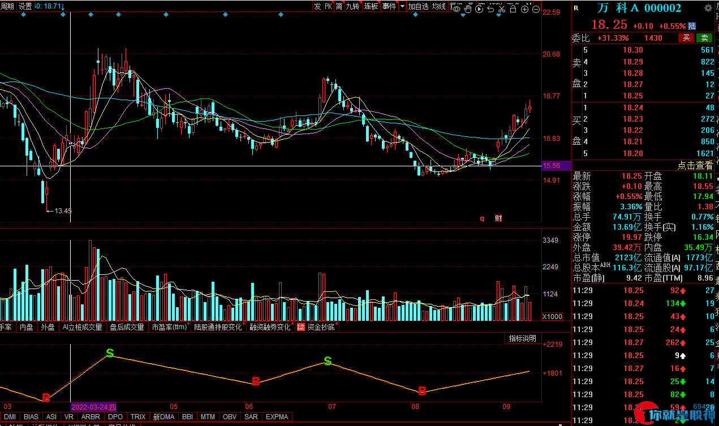This screenshot has width=719, height=426.
Task: Select the scissors cut tool
Action: (501, 9)
